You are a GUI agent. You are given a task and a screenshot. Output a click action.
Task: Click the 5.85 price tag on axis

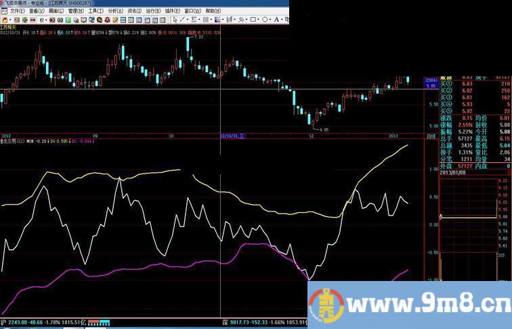pos(430,86)
